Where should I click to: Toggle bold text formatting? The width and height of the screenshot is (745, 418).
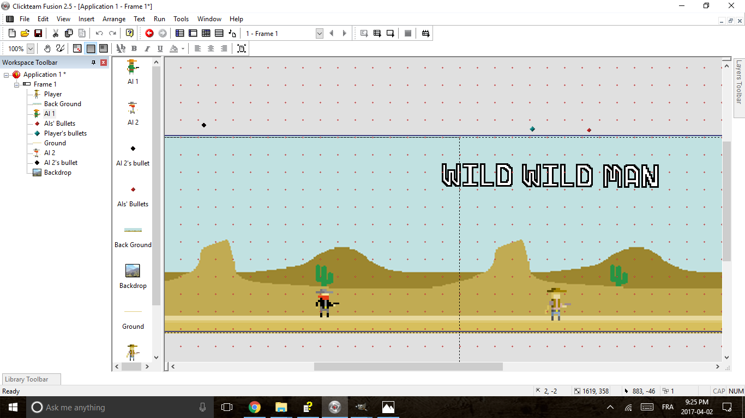coord(134,48)
